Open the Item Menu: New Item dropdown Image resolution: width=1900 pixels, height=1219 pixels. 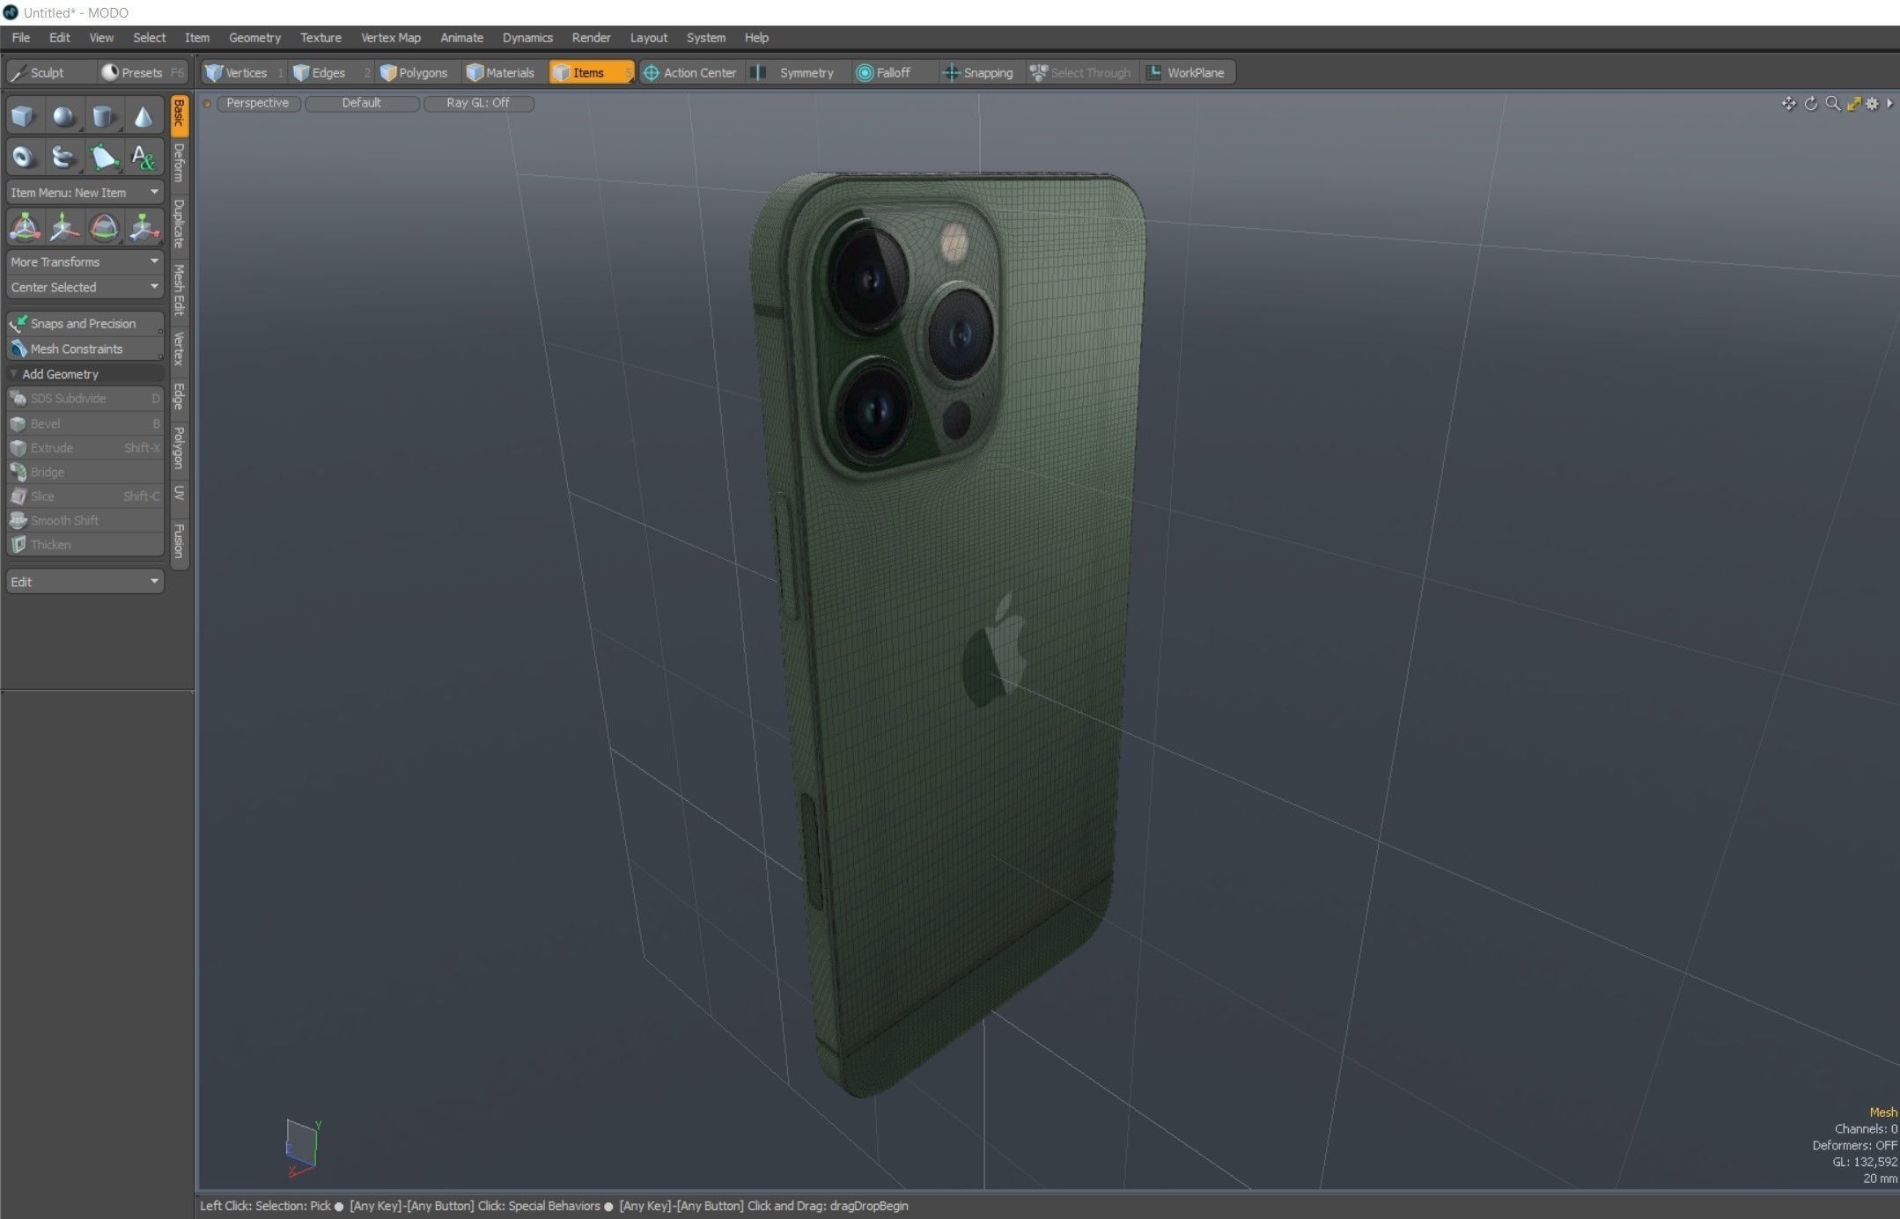(x=85, y=192)
